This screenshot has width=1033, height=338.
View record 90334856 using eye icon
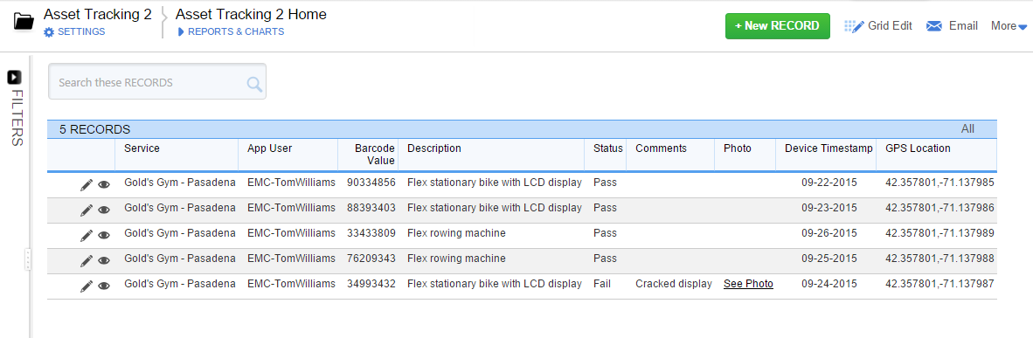point(103,185)
